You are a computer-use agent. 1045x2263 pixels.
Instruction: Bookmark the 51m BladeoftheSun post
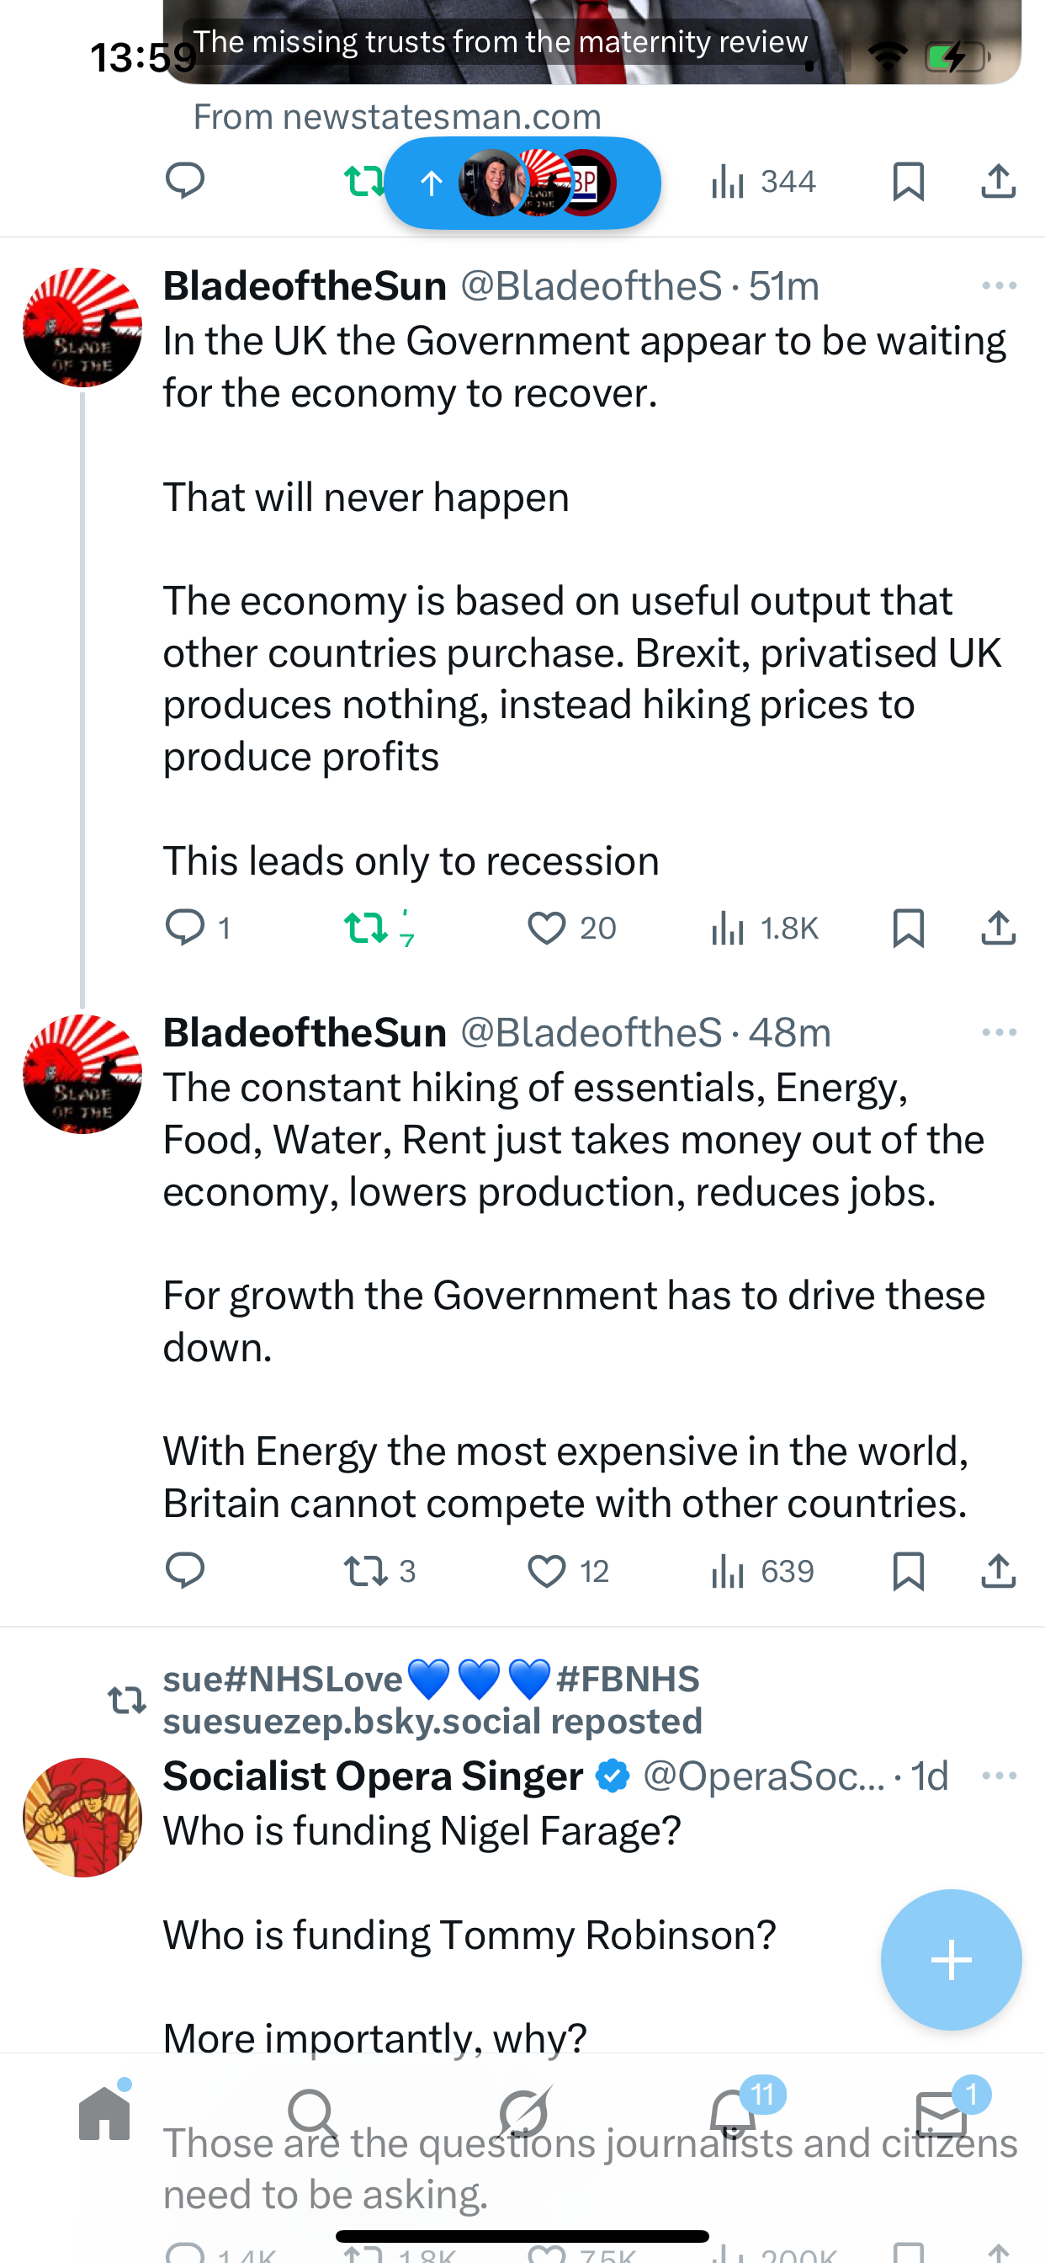point(908,928)
